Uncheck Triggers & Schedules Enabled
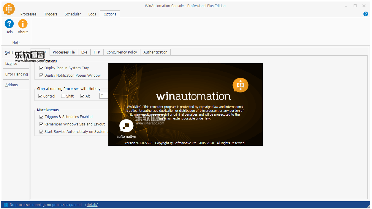 (42, 117)
